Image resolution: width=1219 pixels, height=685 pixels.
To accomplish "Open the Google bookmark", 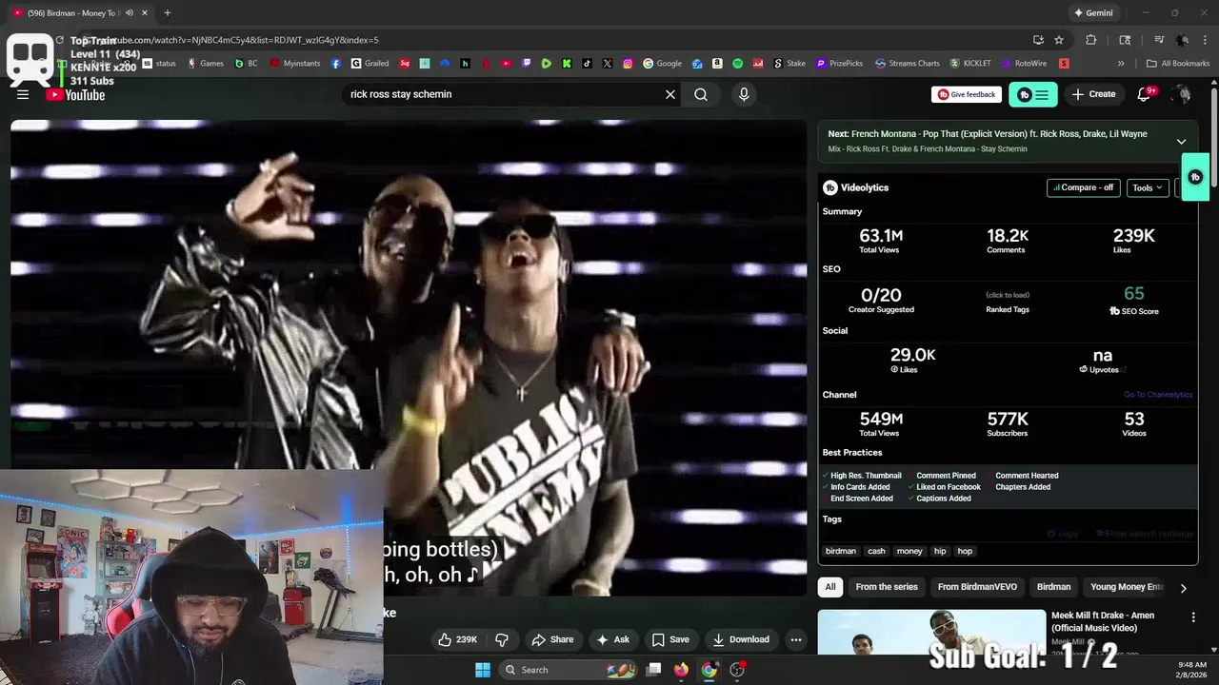I will [662, 64].
